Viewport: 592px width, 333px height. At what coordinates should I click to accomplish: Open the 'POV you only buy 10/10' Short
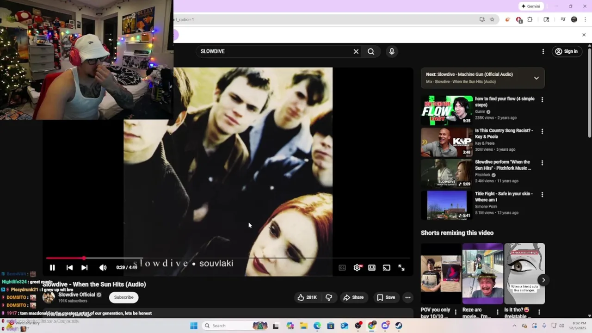tap(441, 273)
